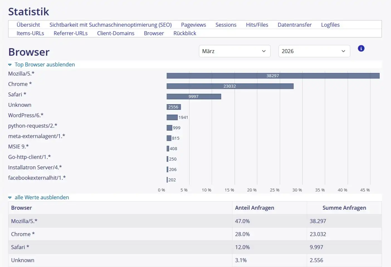Open the Items-URLs tab
This screenshot has width=391, height=267.
tap(30, 33)
